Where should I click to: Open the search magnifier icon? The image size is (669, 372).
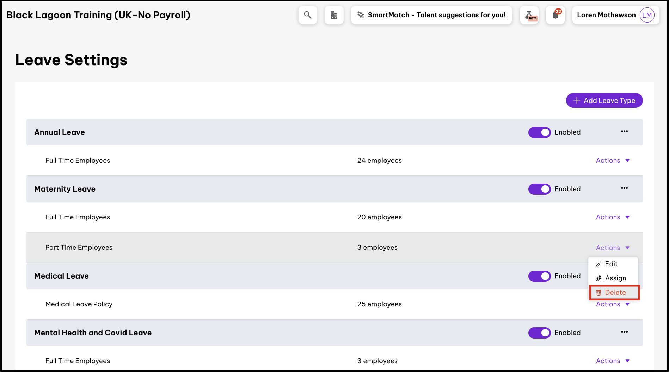click(308, 15)
